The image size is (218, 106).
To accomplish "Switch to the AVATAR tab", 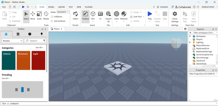I will tap(61, 7).
